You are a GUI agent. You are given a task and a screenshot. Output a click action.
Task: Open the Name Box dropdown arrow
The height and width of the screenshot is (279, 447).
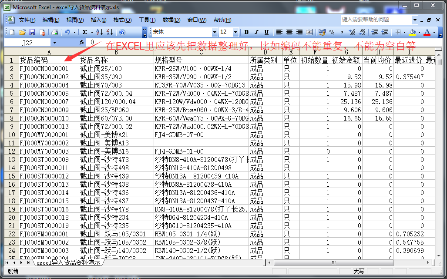[54, 43]
